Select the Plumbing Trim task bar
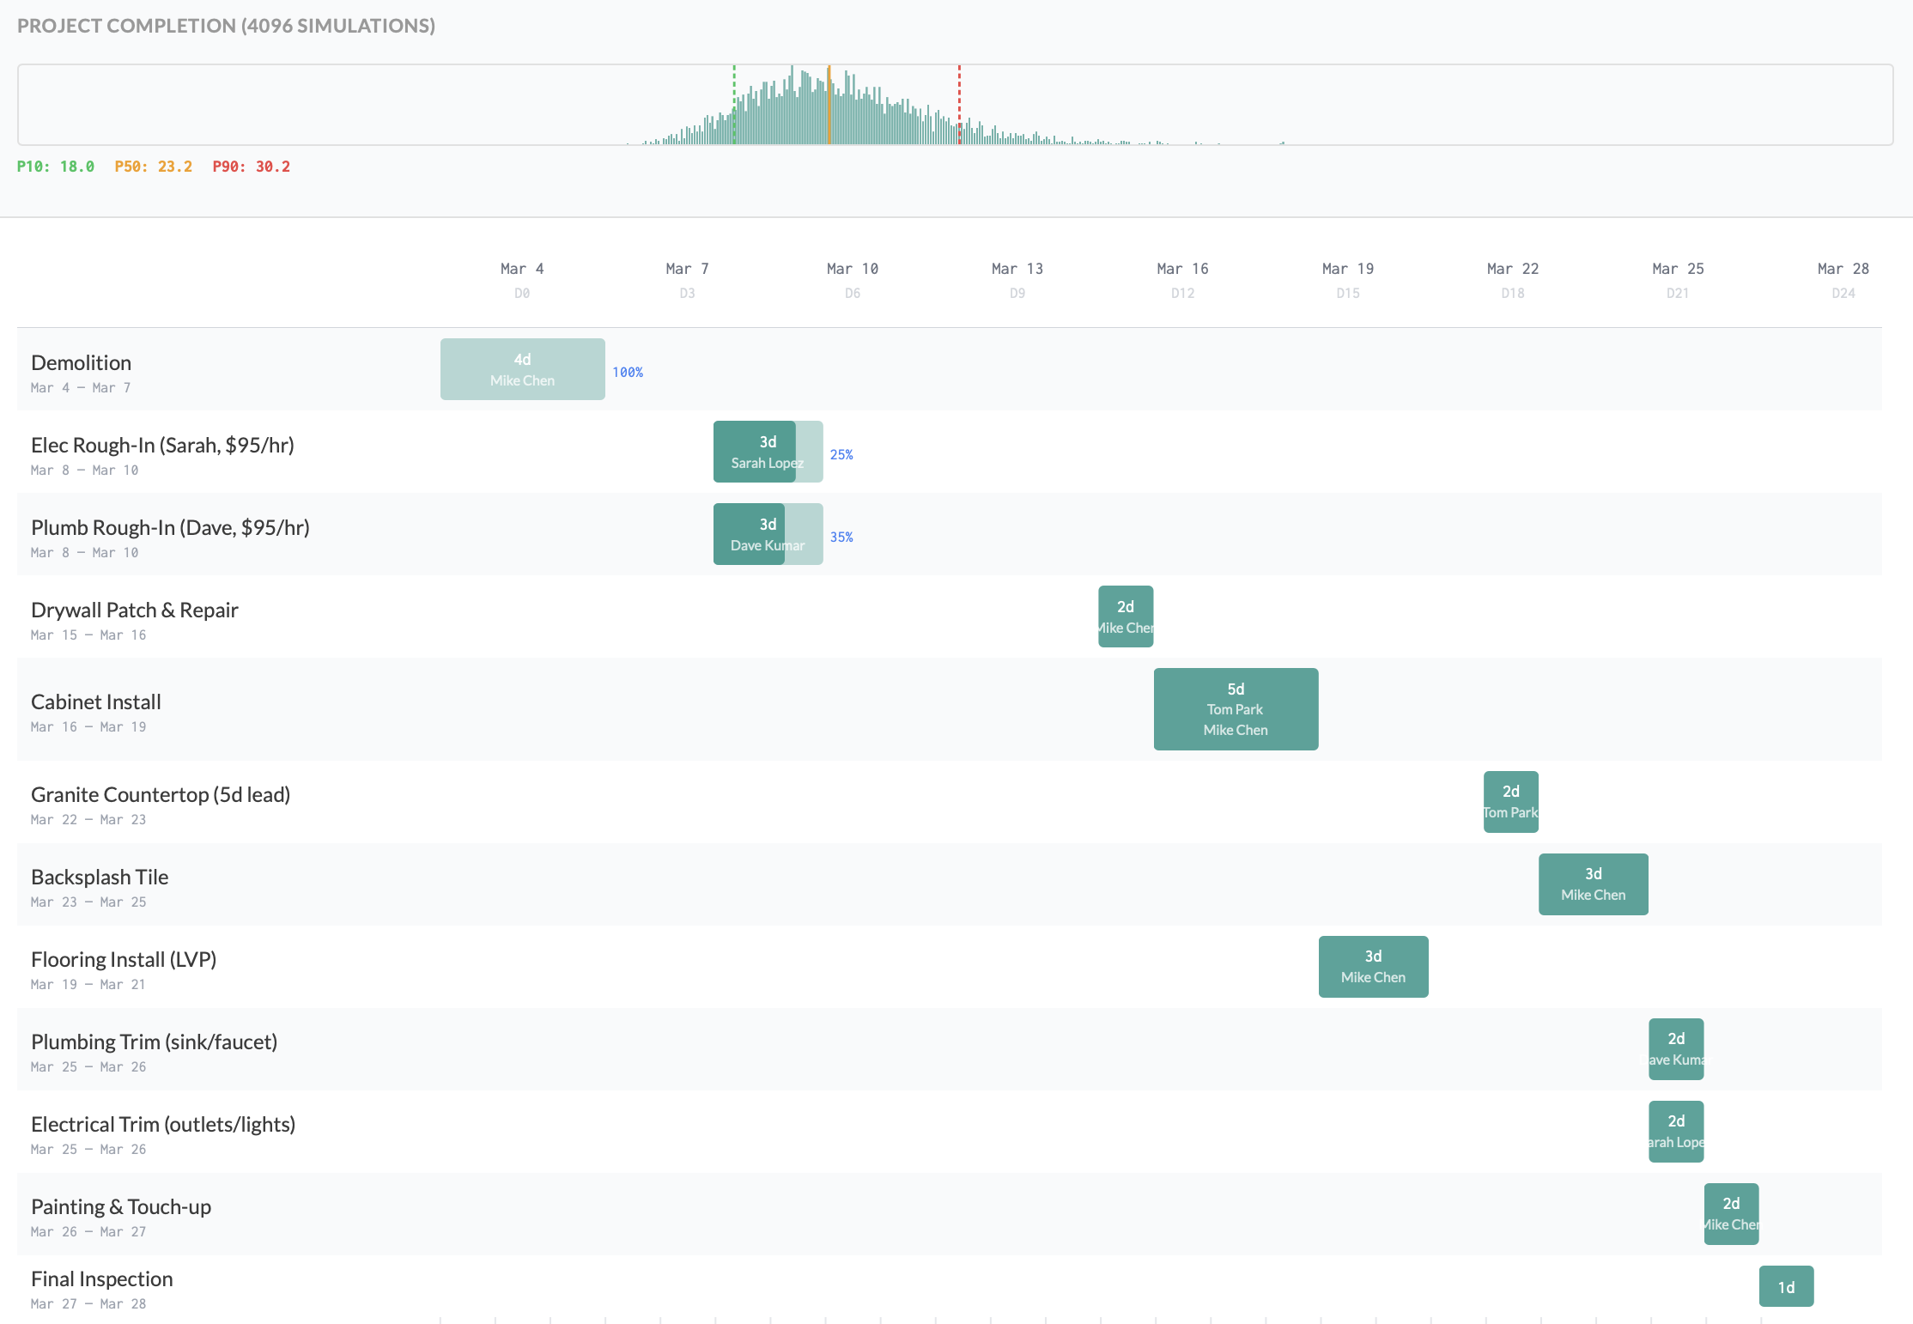Image resolution: width=1913 pixels, height=1324 pixels. (x=1675, y=1048)
